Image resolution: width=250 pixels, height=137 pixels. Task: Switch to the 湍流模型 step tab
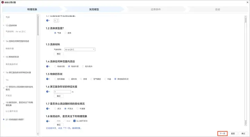pyautogui.click(x=94, y=9)
